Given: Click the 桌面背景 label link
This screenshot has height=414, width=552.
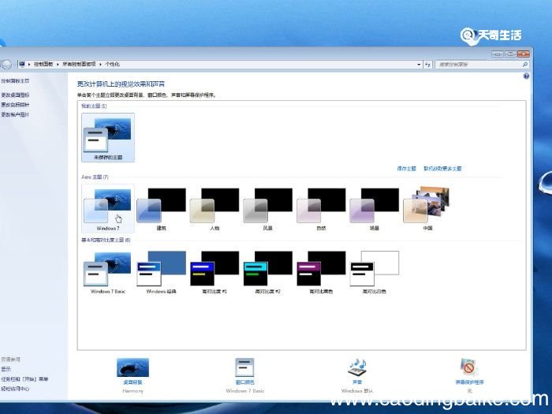Looking at the screenshot, I should point(132,382).
